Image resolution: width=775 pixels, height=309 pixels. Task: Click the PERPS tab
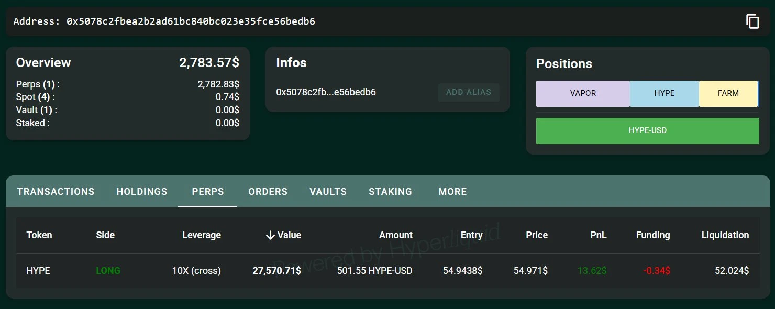click(x=207, y=191)
